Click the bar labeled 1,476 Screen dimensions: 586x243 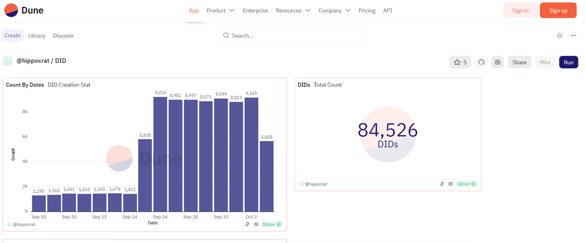point(115,202)
